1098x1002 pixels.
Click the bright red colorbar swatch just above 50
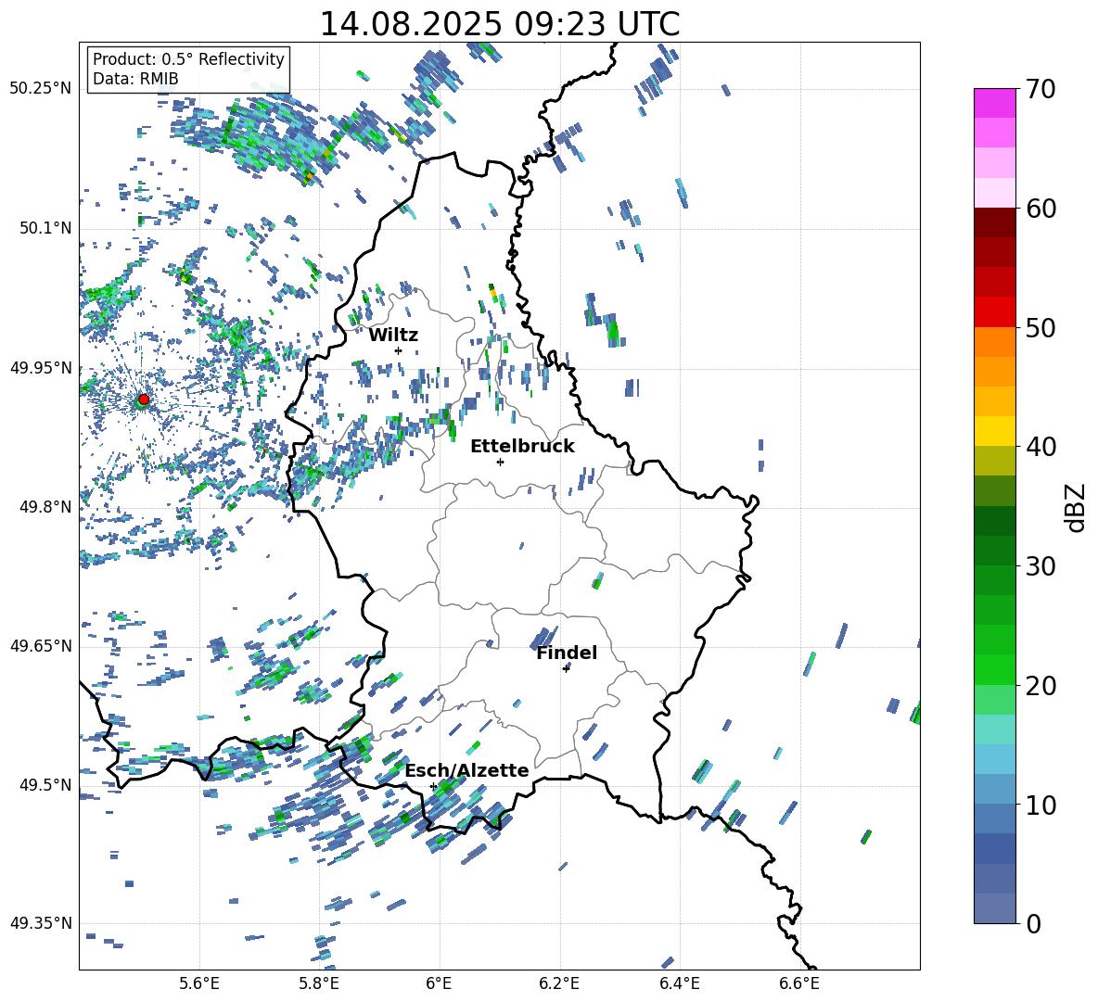994,312
